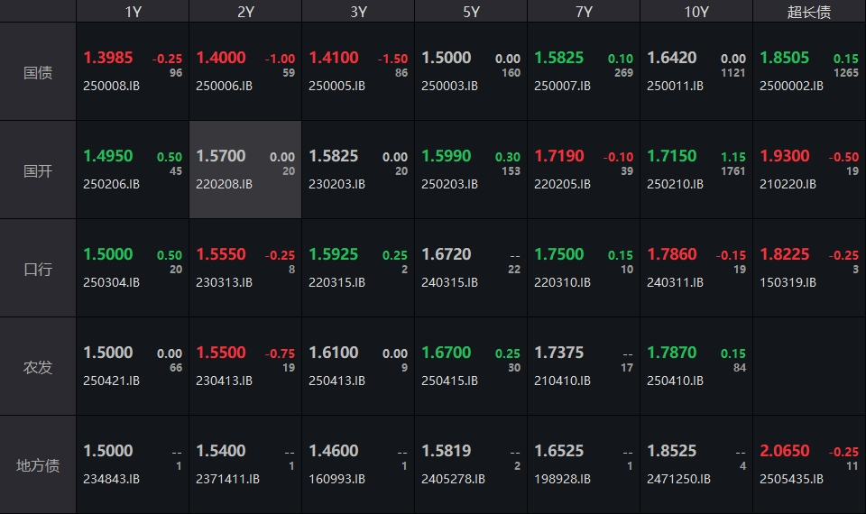Select the 地方债 row label
The image size is (866, 514).
[38, 465]
